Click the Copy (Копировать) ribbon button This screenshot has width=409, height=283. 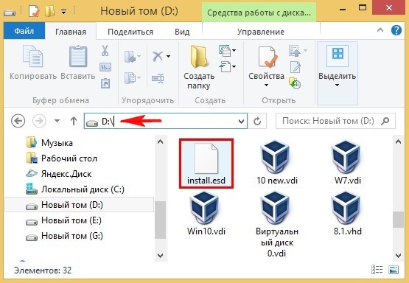33,63
